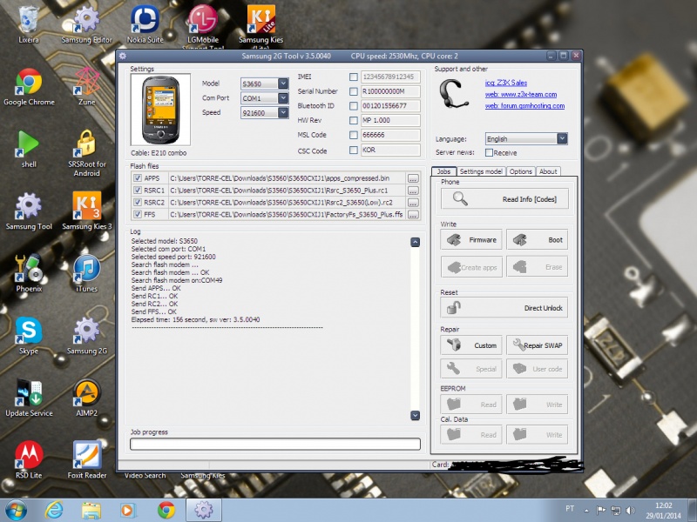The height and width of the screenshot is (522, 697).
Task: Open the RSD Lite desktop icon
Action: coord(29,460)
